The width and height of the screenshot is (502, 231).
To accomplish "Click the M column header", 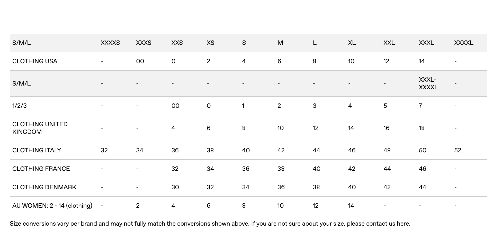I will pos(280,43).
